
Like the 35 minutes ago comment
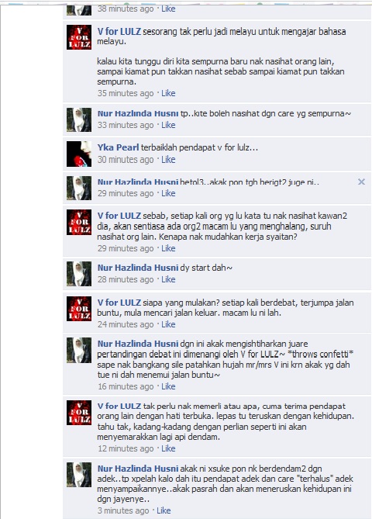click(x=168, y=93)
